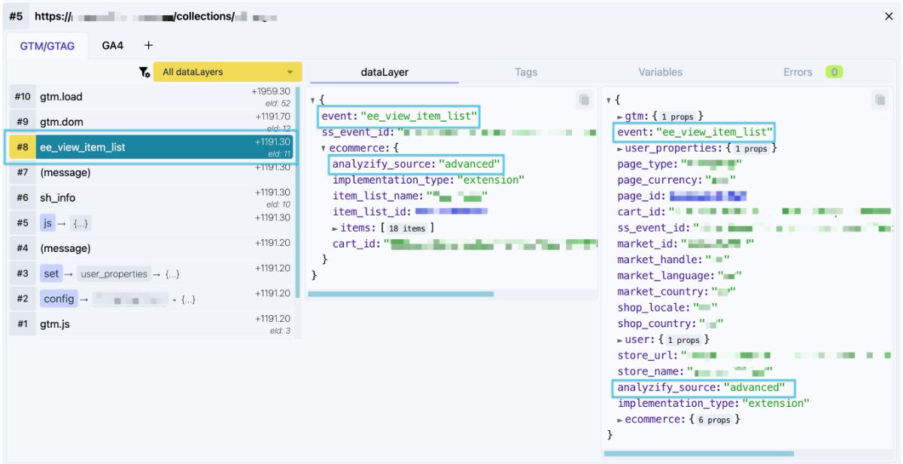The width and height of the screenshot is (903, 464).
Task: Click the store_url key
Action: point(646,356)
